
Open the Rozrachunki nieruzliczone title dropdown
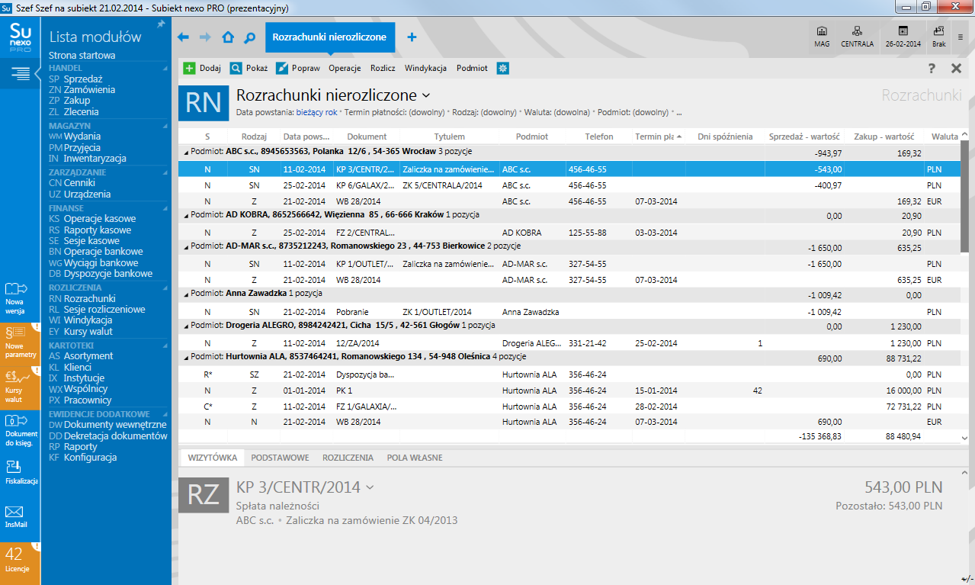(426, 95)
